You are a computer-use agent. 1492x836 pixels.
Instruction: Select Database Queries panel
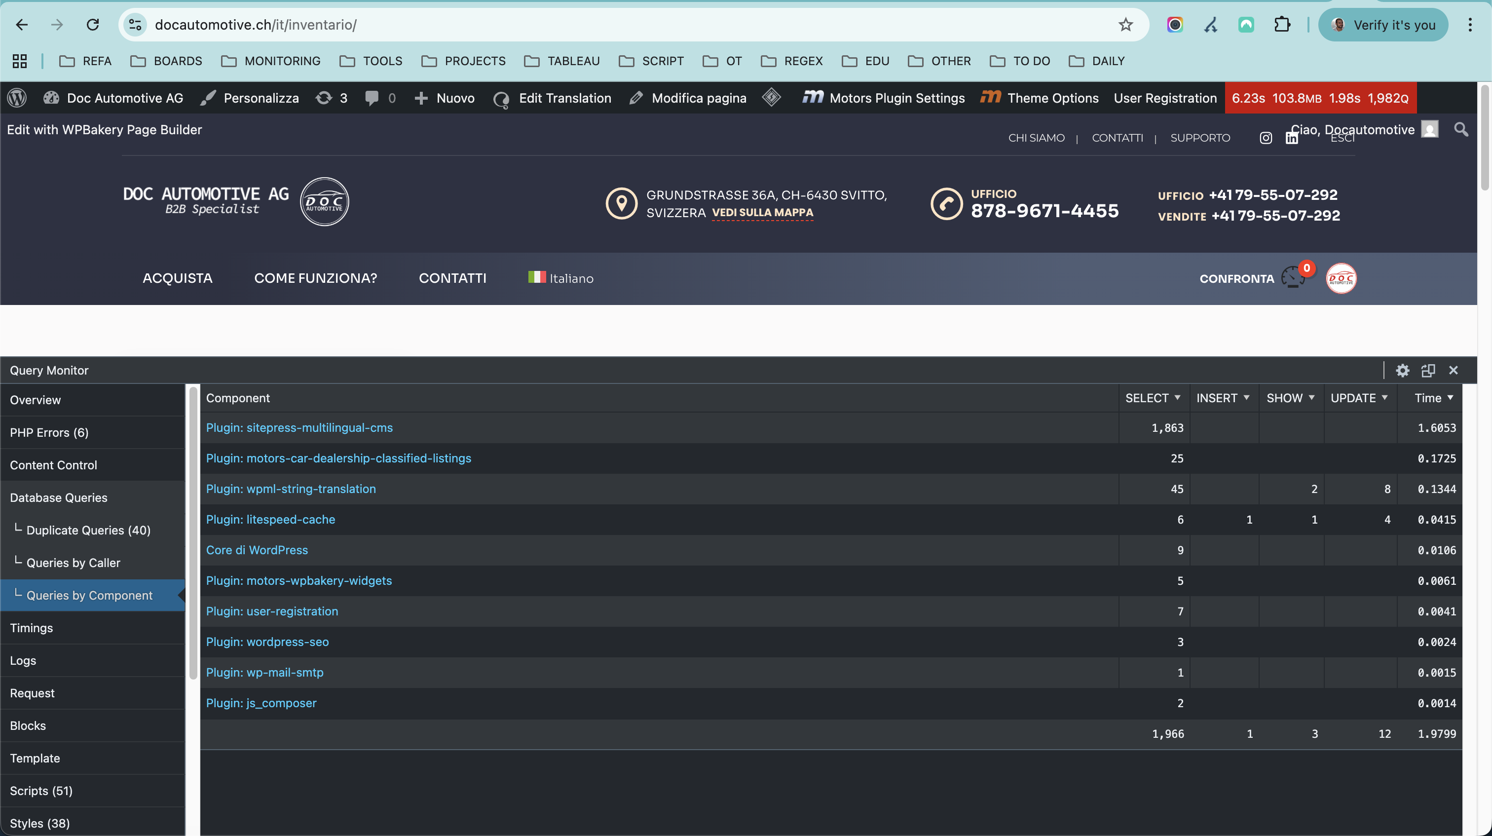[x=93, y=497]
